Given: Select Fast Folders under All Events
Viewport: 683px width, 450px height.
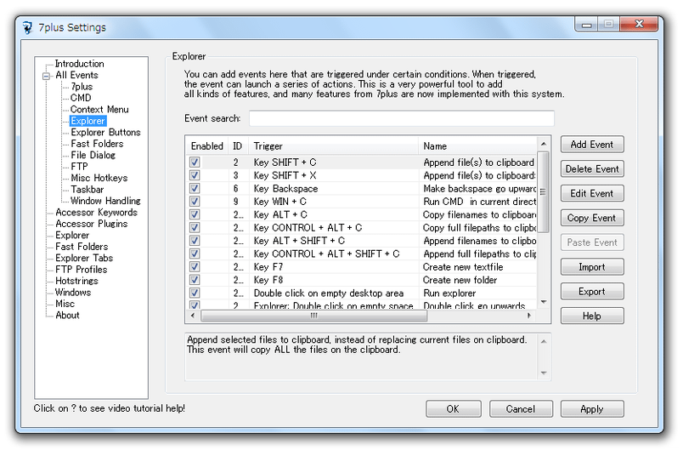Looking at the screenshot, I should (97, 144).
